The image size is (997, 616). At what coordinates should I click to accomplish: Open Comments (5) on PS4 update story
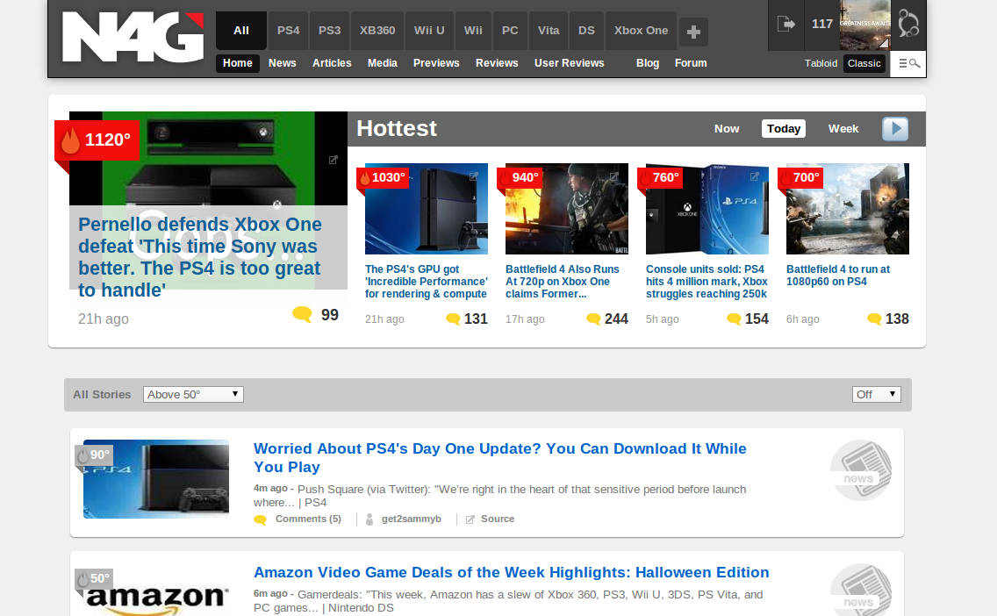(308, 519)
